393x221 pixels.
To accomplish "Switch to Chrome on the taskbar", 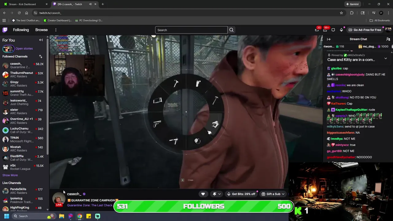I will coord(80,216).
